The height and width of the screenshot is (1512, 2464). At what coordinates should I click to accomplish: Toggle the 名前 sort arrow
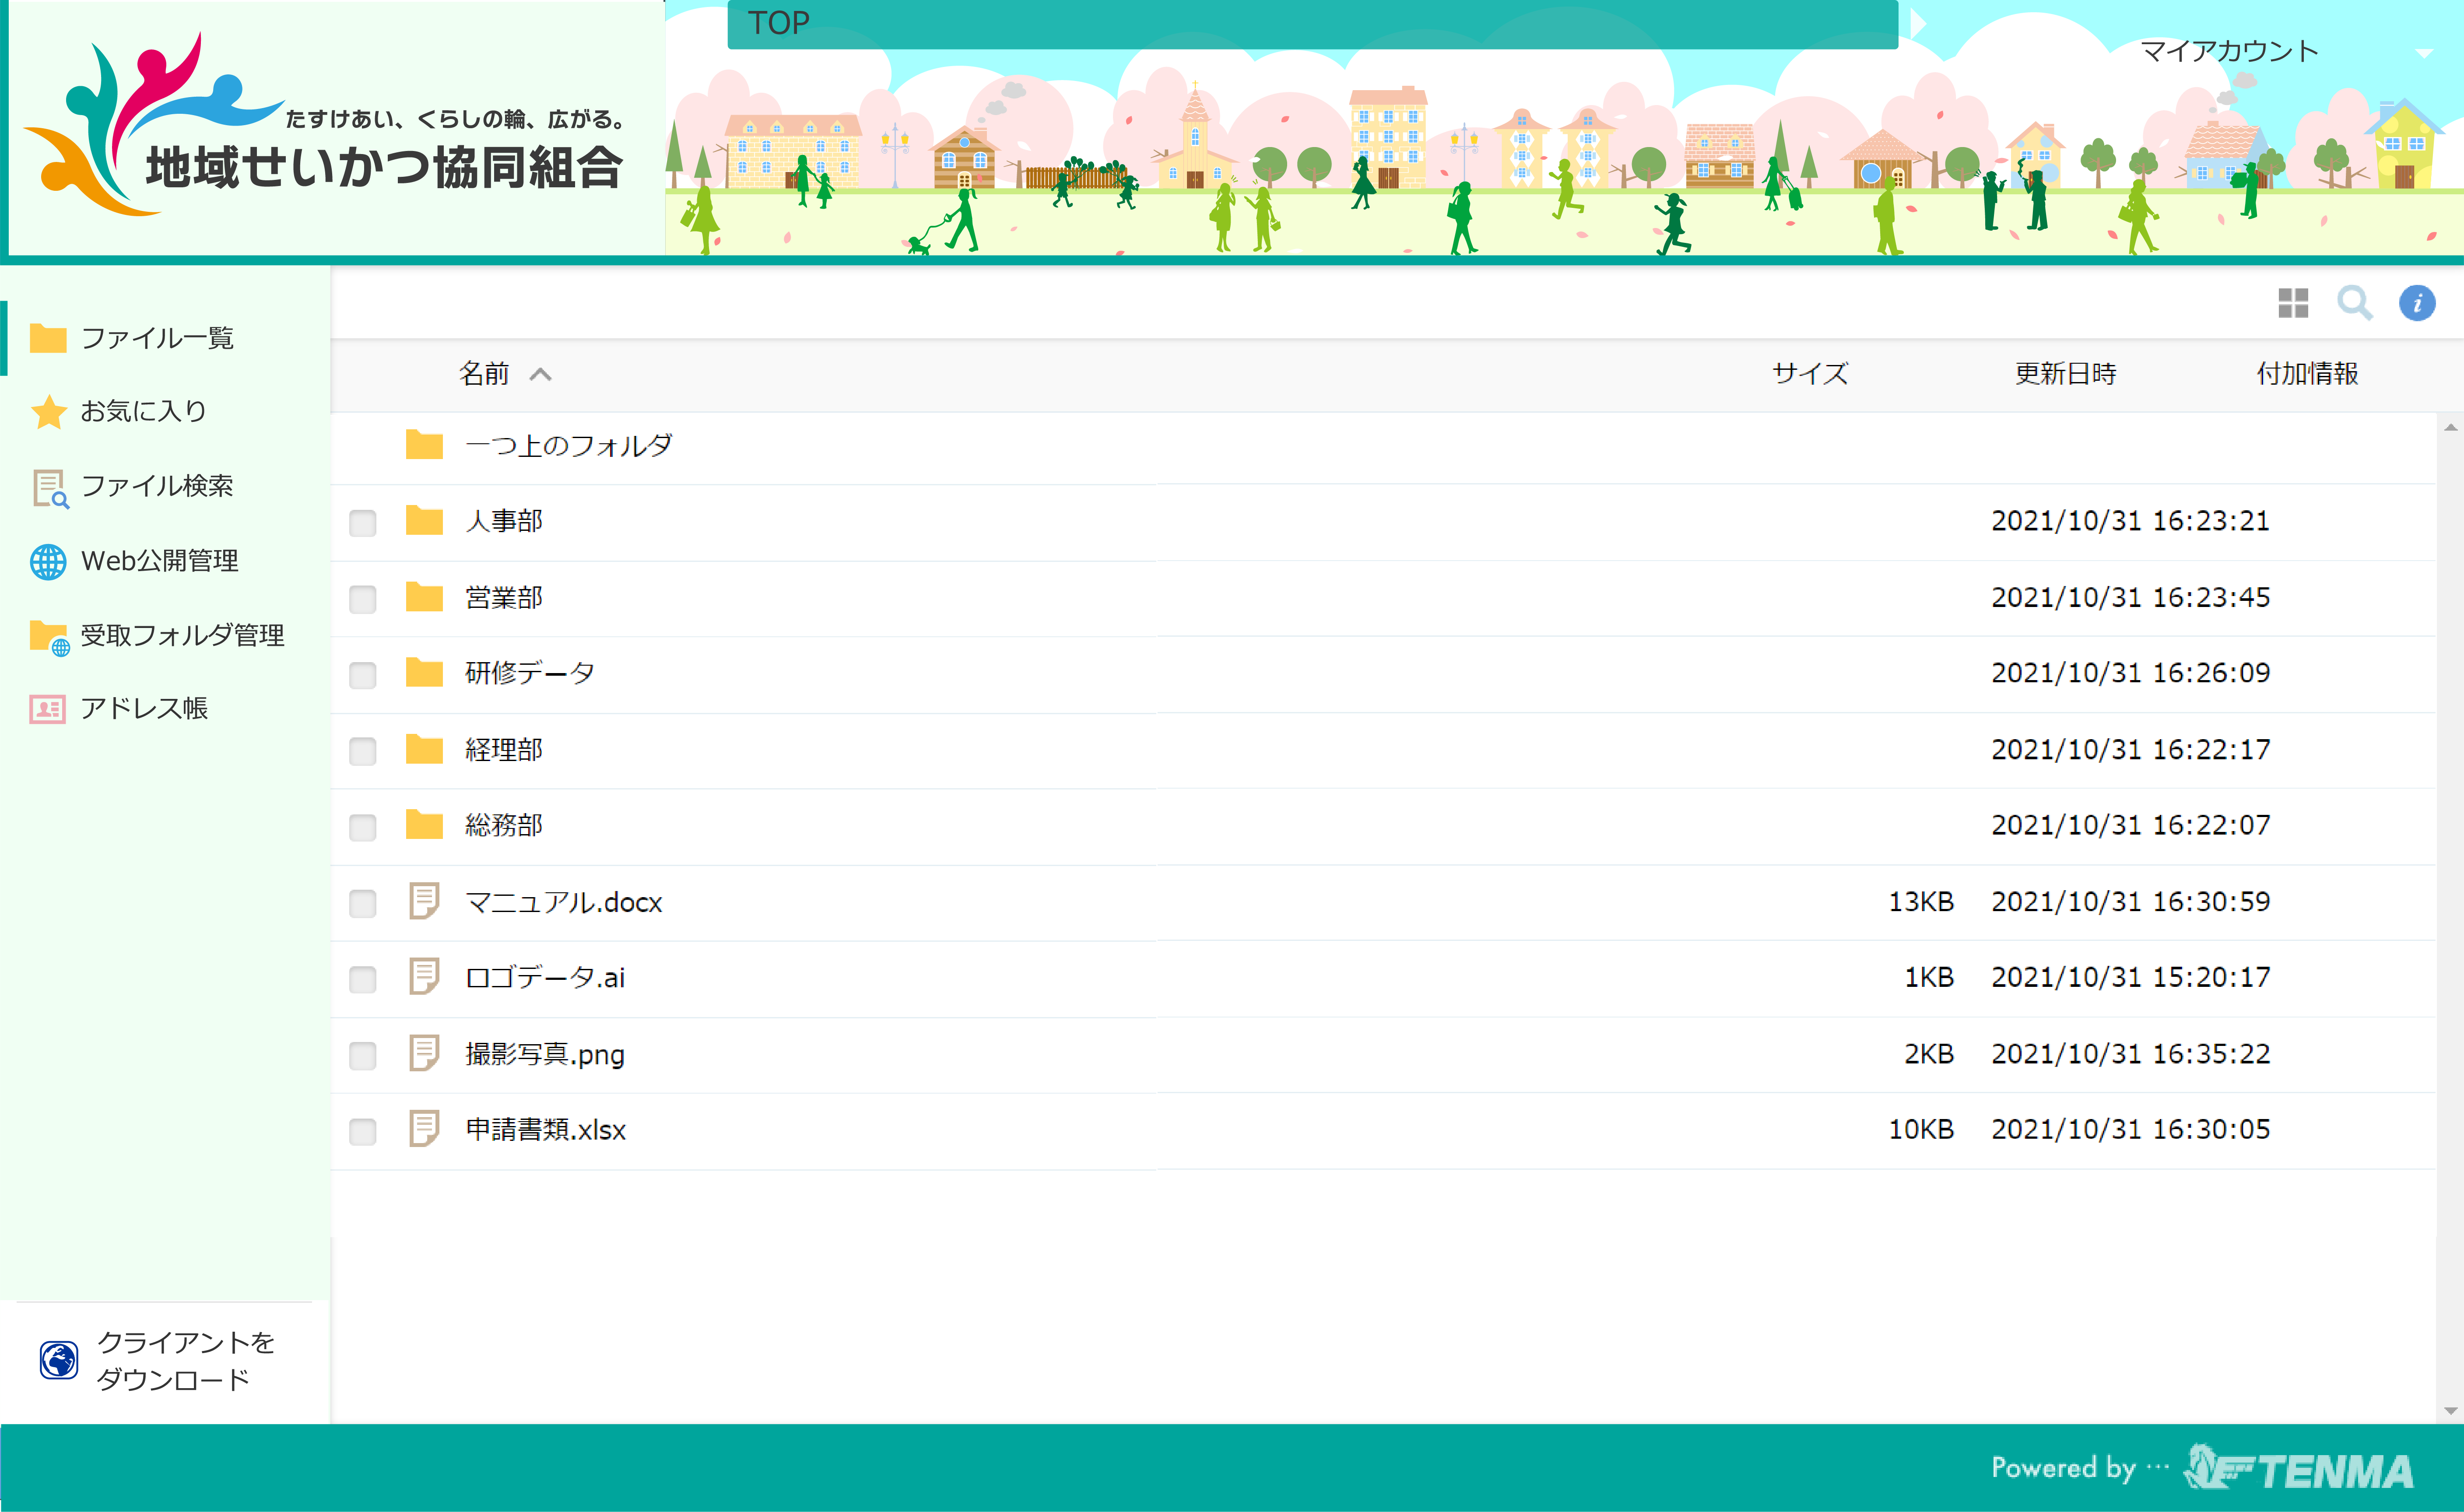540,374
